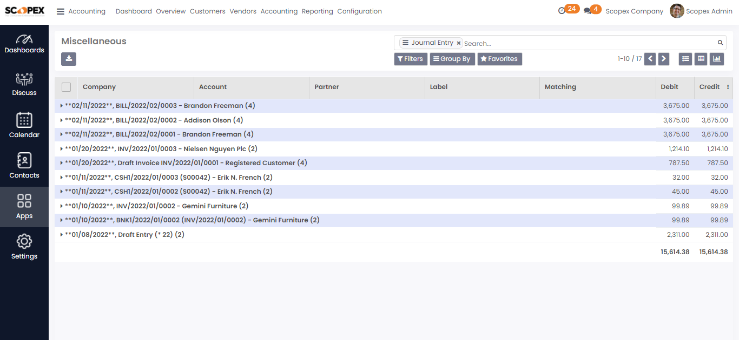Click the Scopex logo
This screenshot has height=340, width=739.
24,11
